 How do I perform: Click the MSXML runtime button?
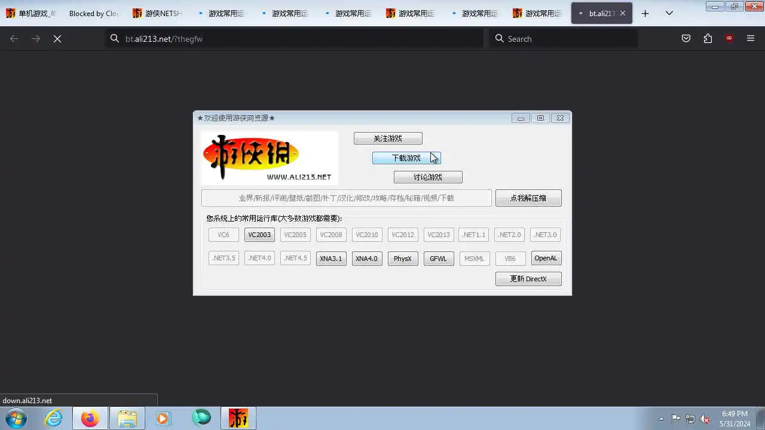click(475, 259)
